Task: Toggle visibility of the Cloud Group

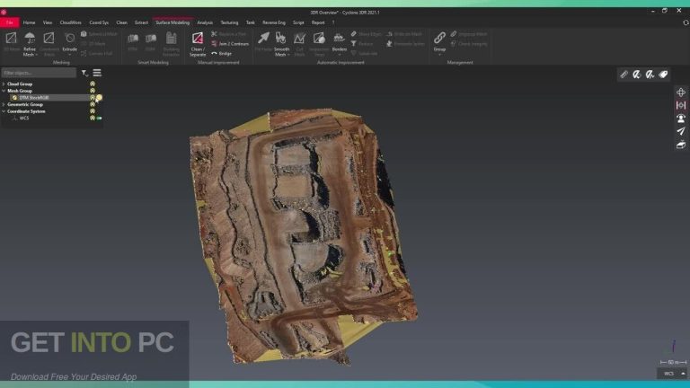Action: (x=92, y=84)
